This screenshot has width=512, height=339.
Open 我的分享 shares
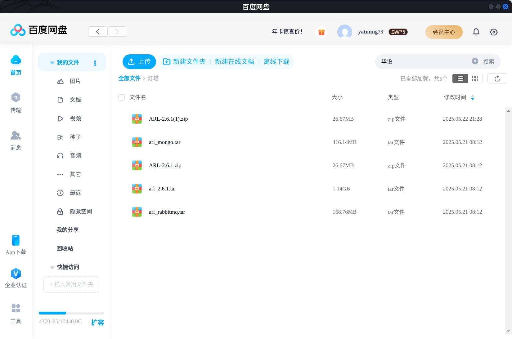68,230
